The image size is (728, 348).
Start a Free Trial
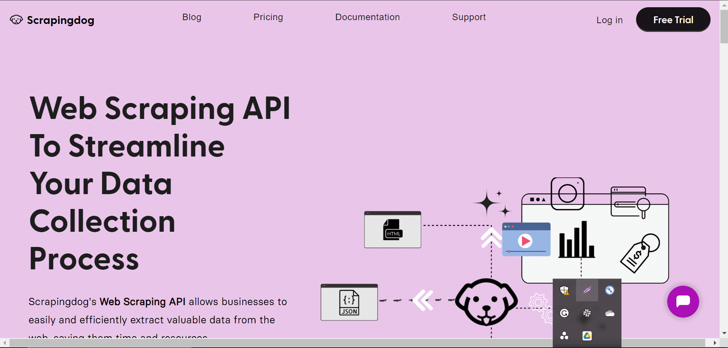click(x=673, y=19)
